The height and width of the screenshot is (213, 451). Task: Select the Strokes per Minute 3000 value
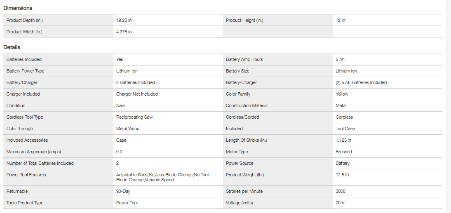pyautogui.click(x=341, y=191)
